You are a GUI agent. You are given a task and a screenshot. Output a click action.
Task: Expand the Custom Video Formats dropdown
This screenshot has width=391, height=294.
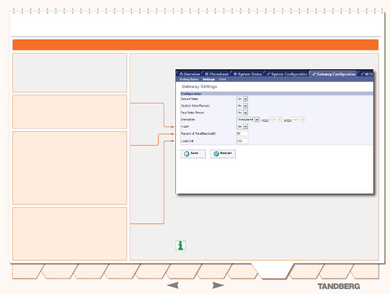(x=242, y=106)
